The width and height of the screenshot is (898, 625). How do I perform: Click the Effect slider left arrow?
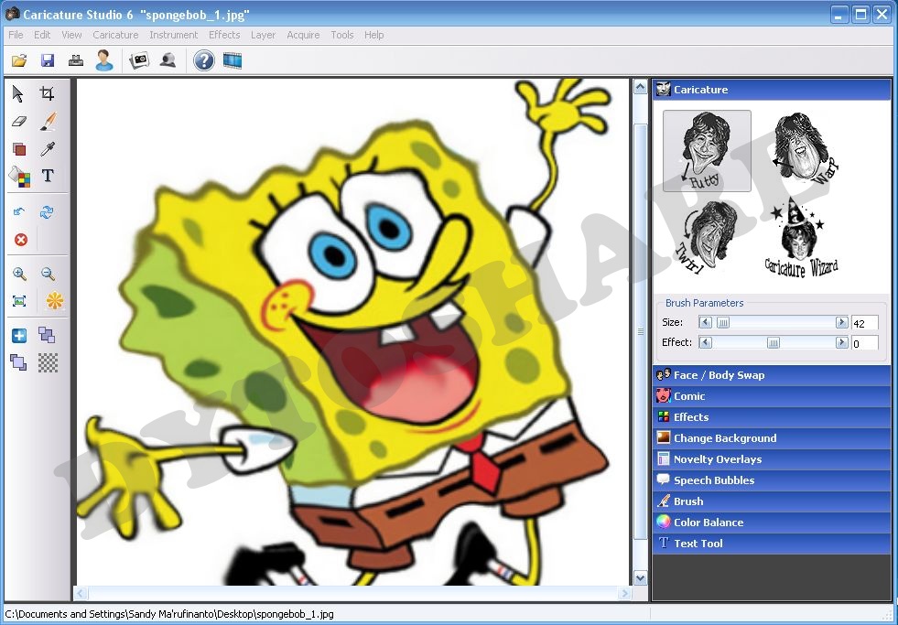click(706, 343)
